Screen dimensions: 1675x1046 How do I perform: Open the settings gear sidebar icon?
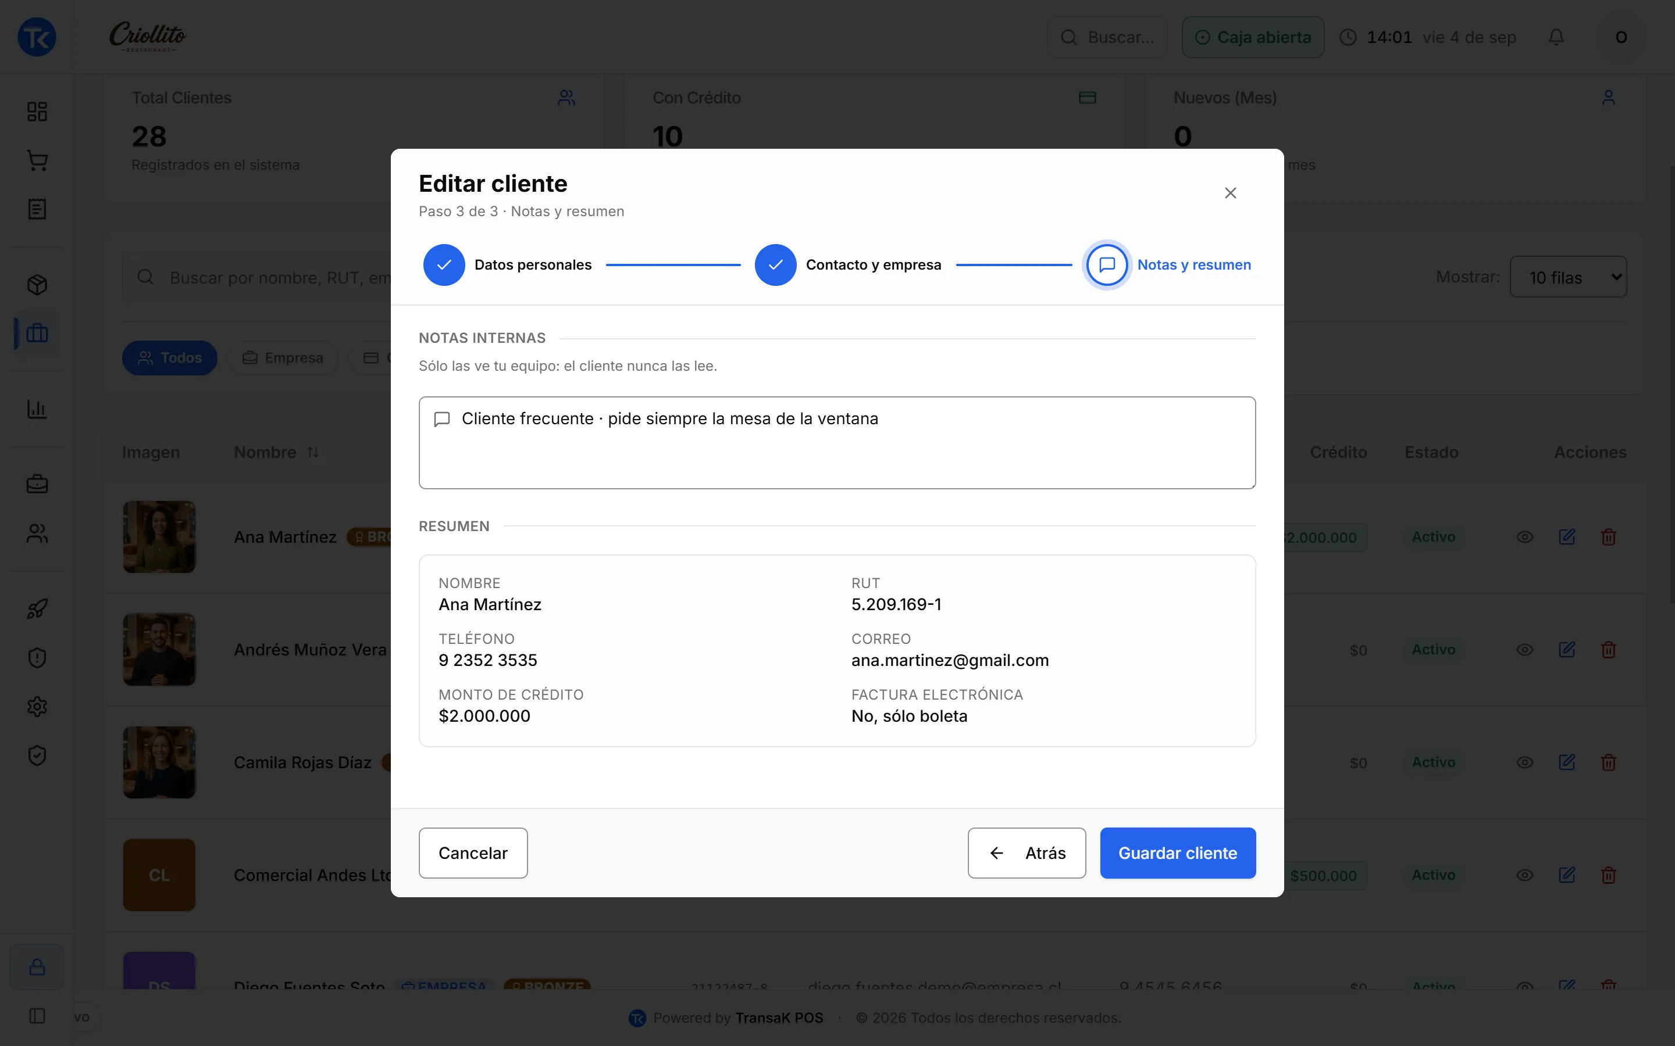(x=37, y=706)
